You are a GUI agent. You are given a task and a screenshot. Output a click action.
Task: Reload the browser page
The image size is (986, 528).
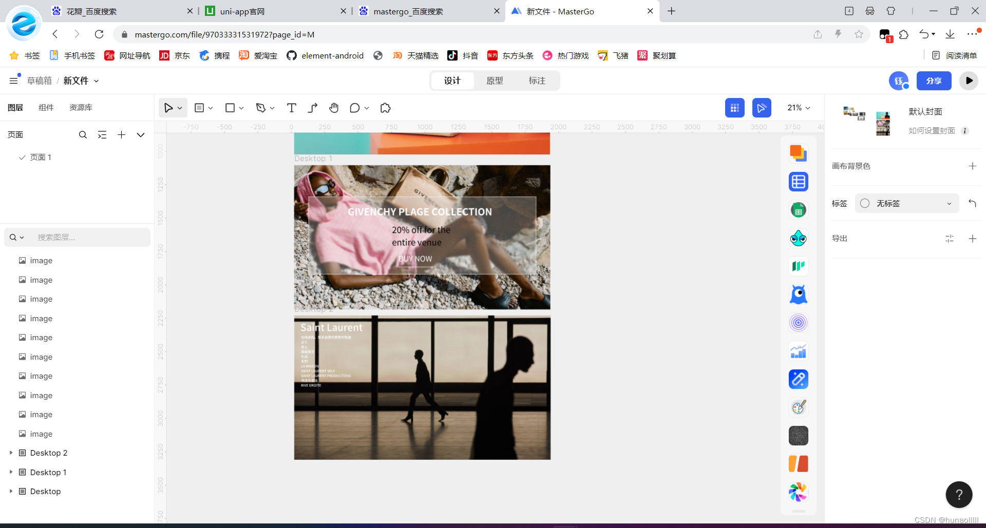pyautogui.click(x=99, y=34)
